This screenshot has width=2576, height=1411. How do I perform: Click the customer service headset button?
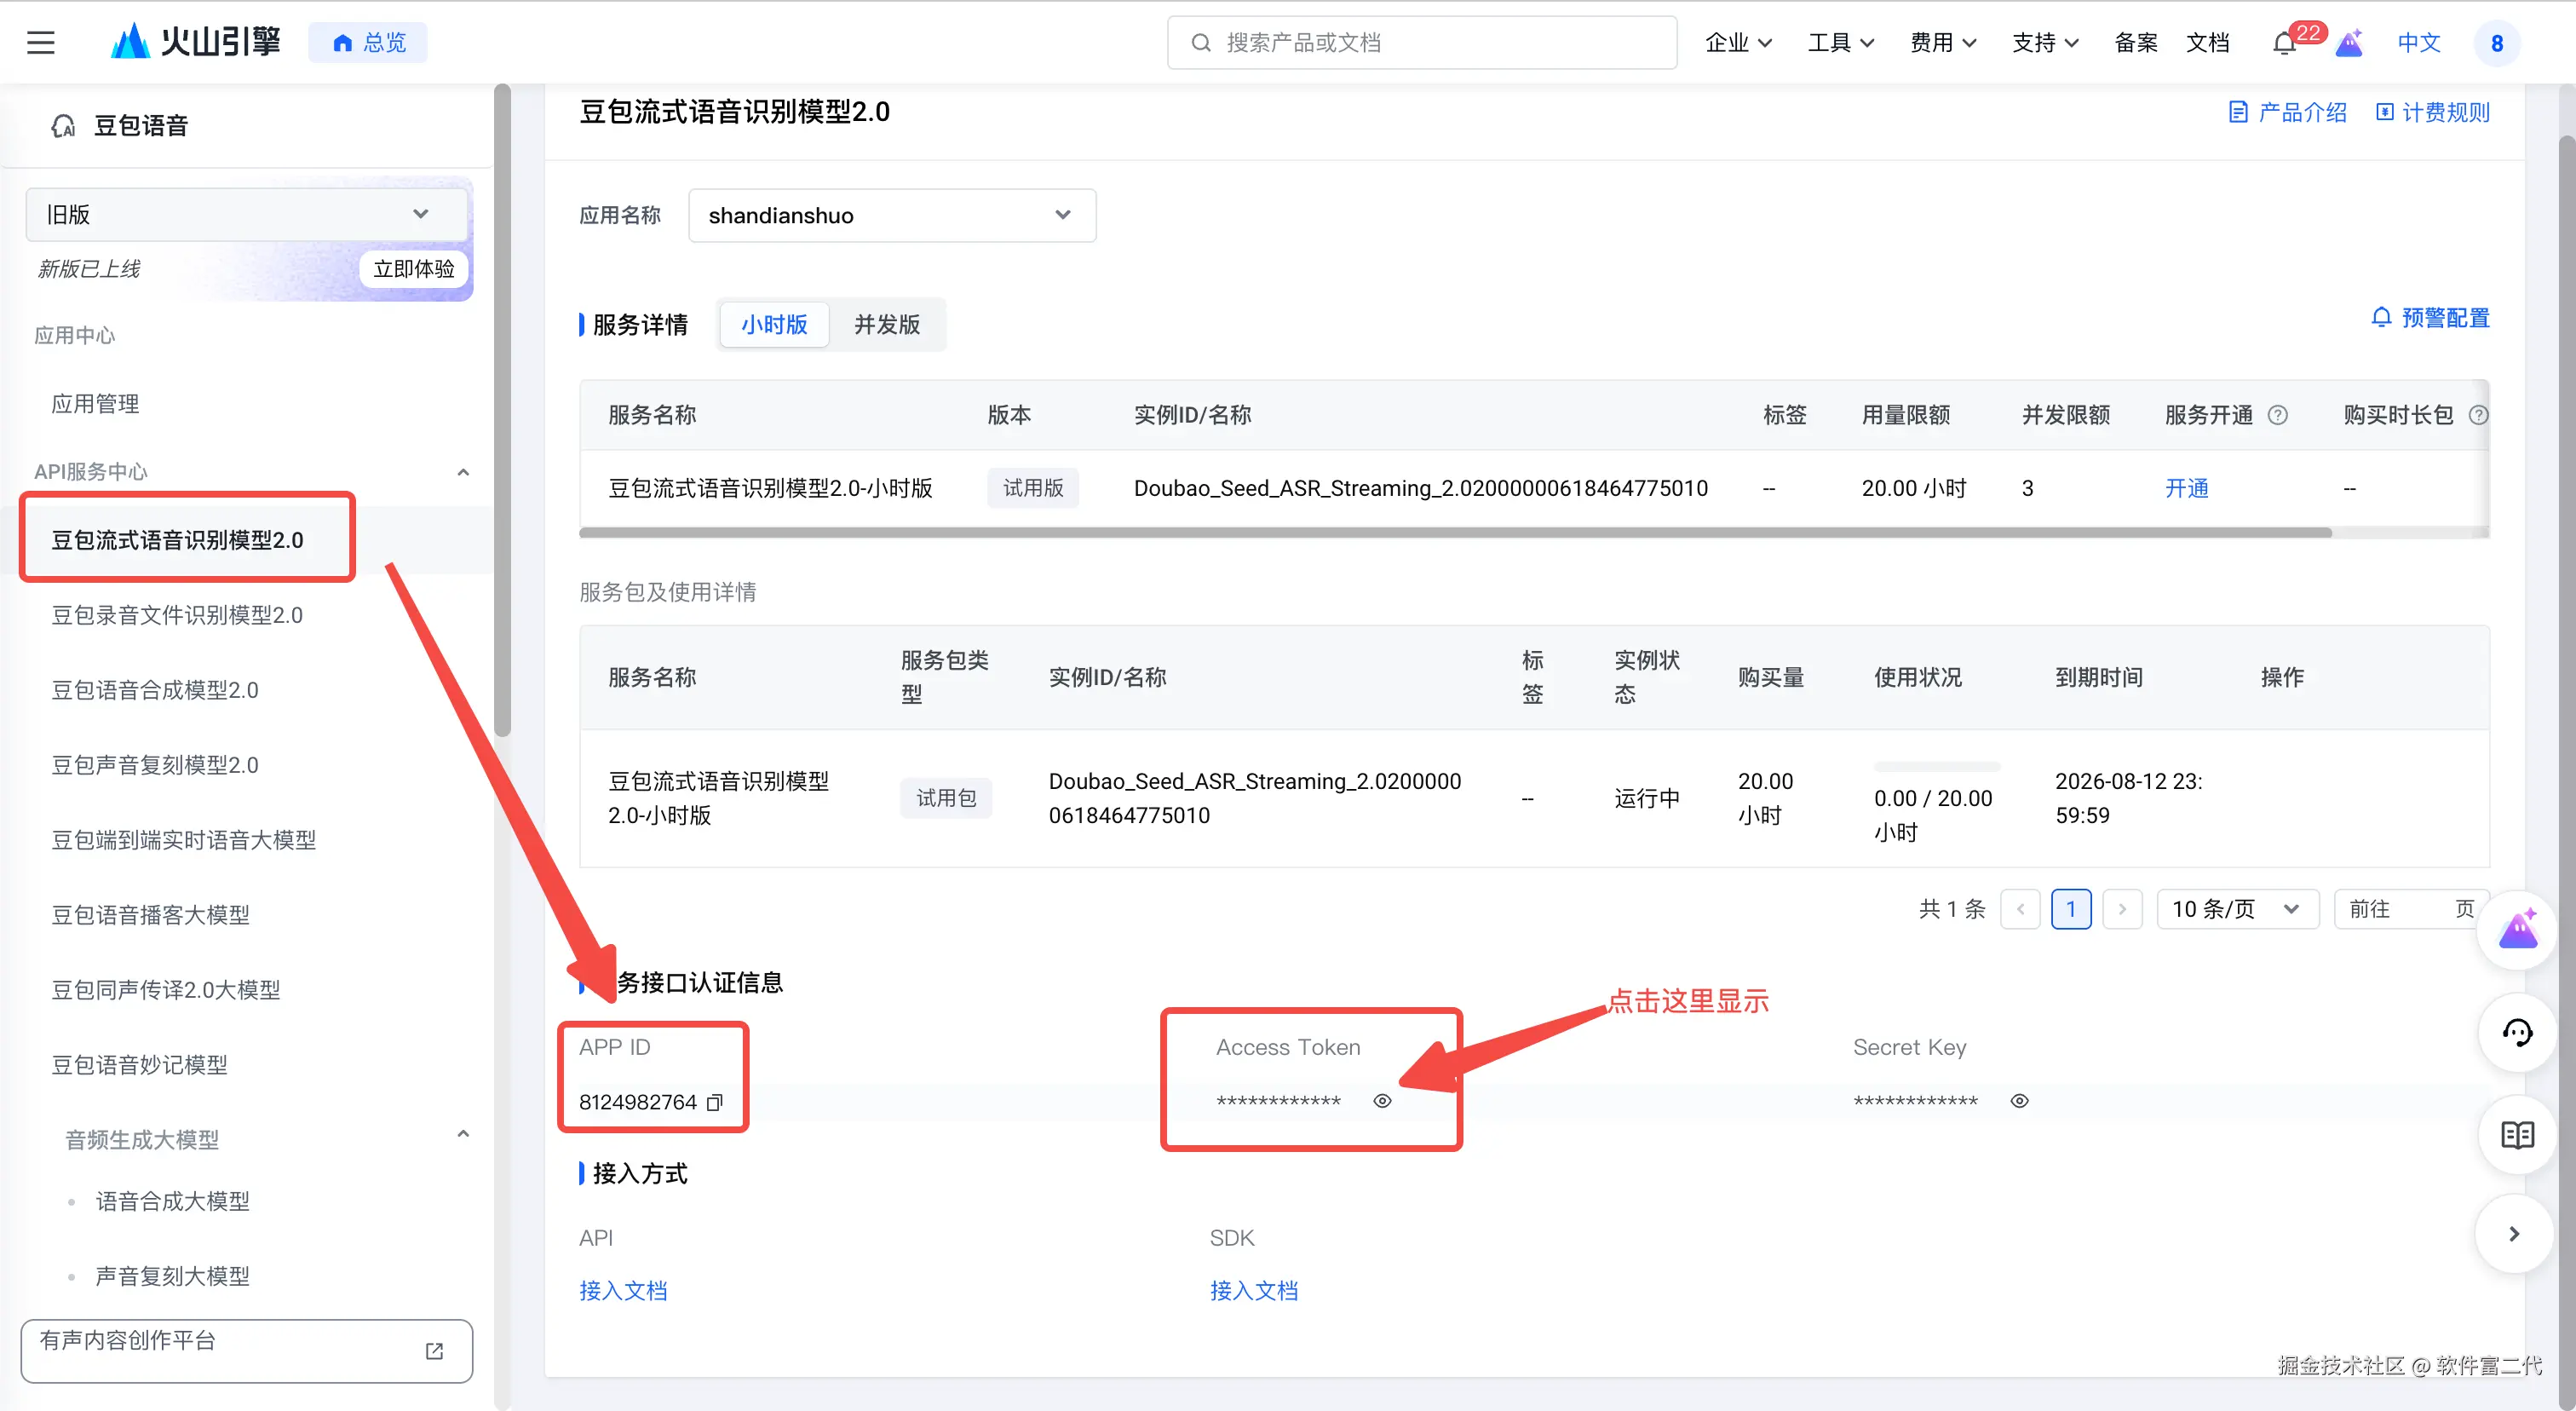tap(2517, 1033)
